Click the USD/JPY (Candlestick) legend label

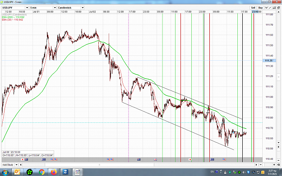tap(14, 14)
